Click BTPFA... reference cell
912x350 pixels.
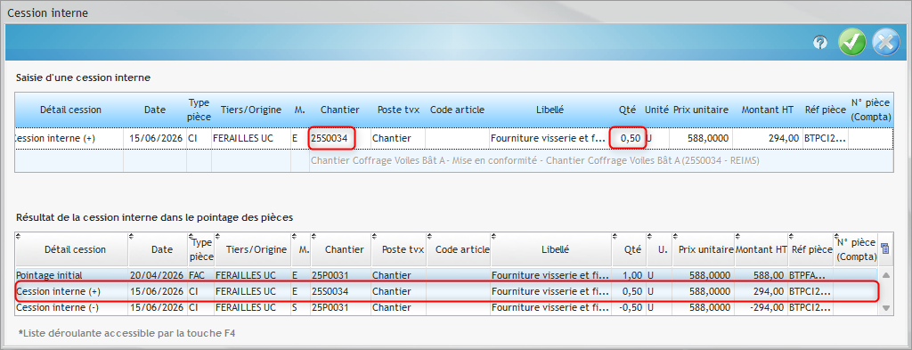(810, 274)
